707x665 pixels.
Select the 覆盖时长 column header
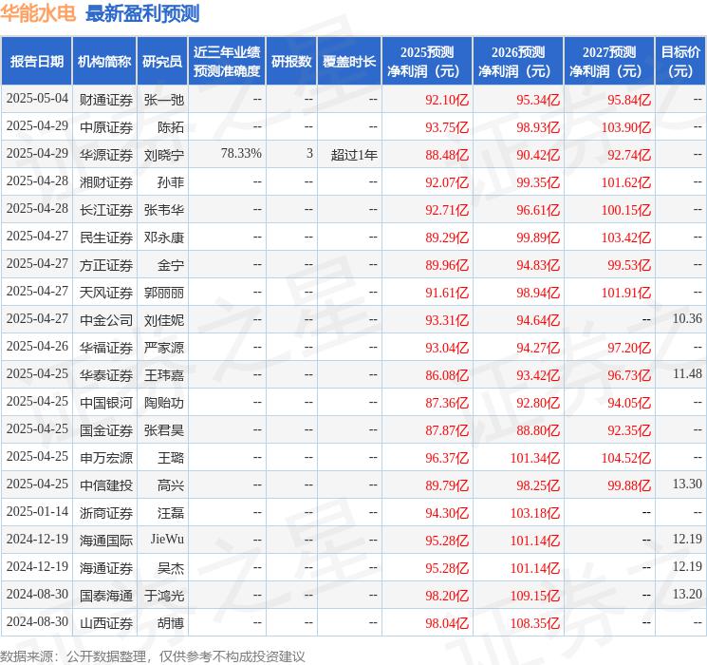tap(349, 62)
